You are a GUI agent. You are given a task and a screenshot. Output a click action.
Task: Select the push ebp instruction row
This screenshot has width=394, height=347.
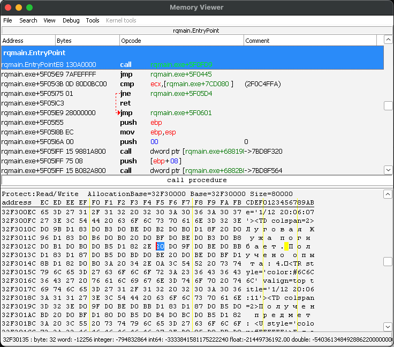192,123
